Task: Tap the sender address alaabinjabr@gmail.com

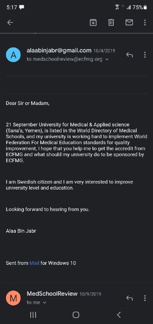Action: [59, 50]
